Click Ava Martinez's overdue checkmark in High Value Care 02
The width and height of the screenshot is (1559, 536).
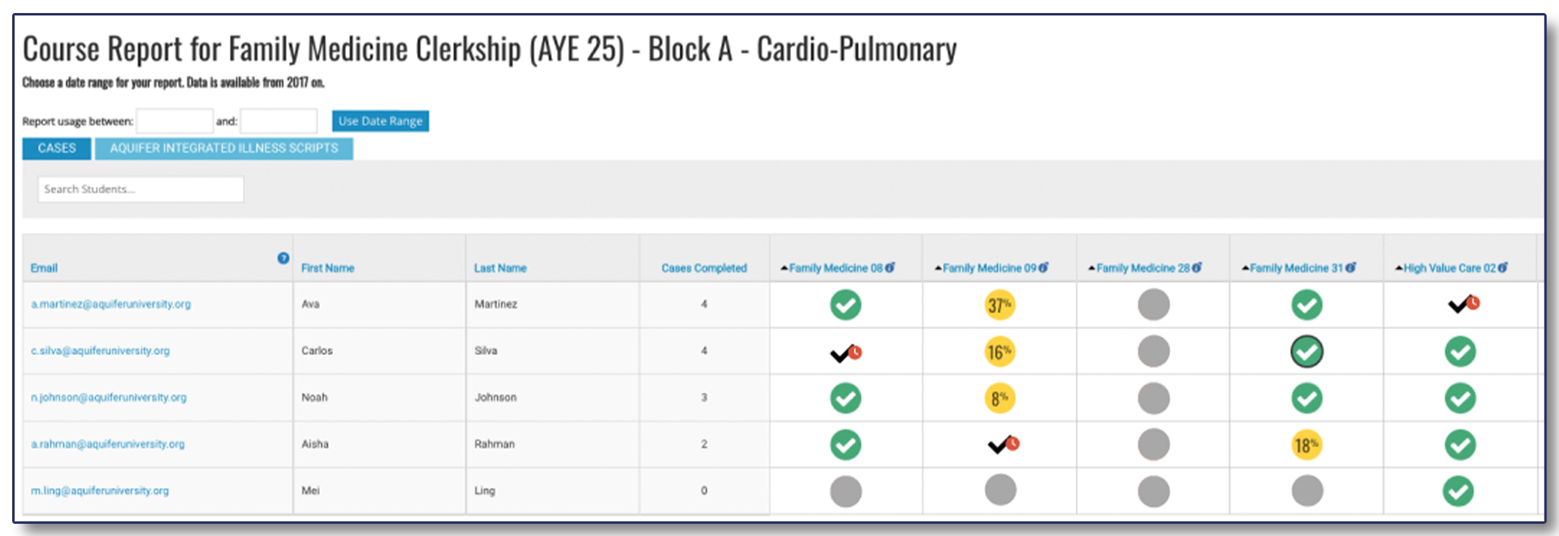(x=1463, y=305)
